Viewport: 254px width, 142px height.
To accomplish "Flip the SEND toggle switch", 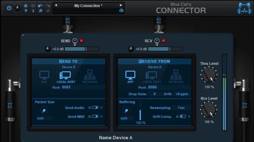I will coord(75,42).
